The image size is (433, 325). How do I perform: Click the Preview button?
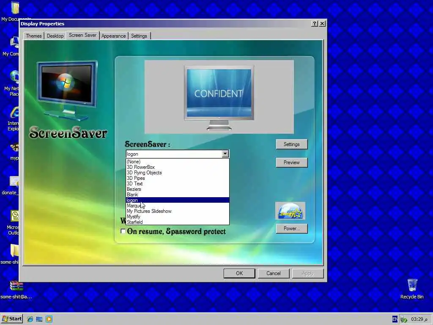pos(292,162)
